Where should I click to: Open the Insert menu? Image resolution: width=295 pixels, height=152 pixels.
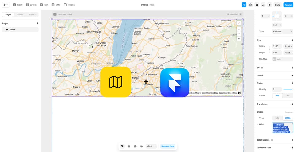click(18, 5)
